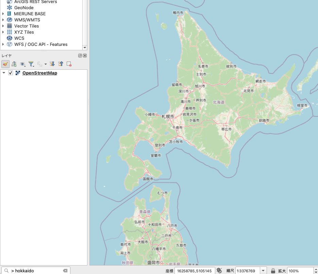The width and height of the screenshot is (318, 274).
Task: Click the WFS / OGC API icon
Action: click(x=9, y=44)
